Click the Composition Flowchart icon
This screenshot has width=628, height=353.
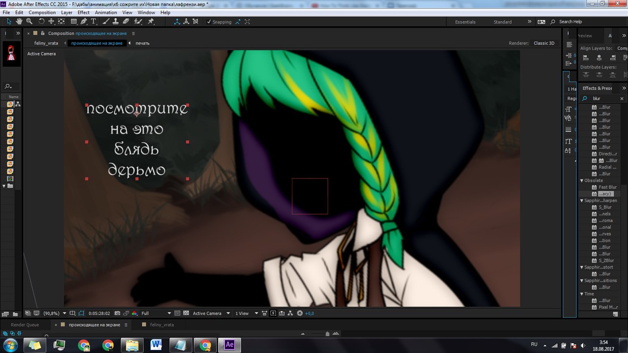(290, 313)
